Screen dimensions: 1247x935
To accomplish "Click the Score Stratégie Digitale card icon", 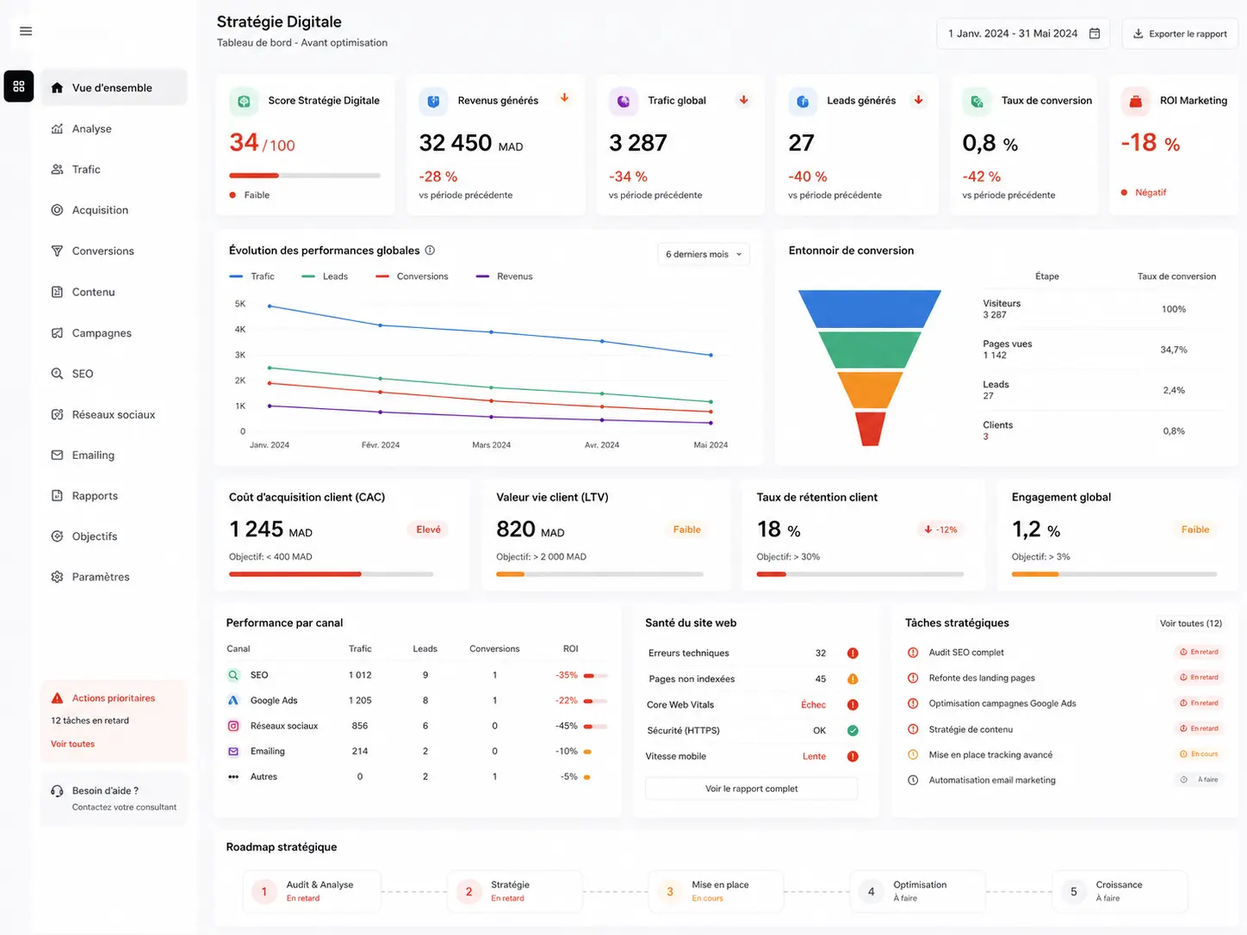I will pos(244,102).
